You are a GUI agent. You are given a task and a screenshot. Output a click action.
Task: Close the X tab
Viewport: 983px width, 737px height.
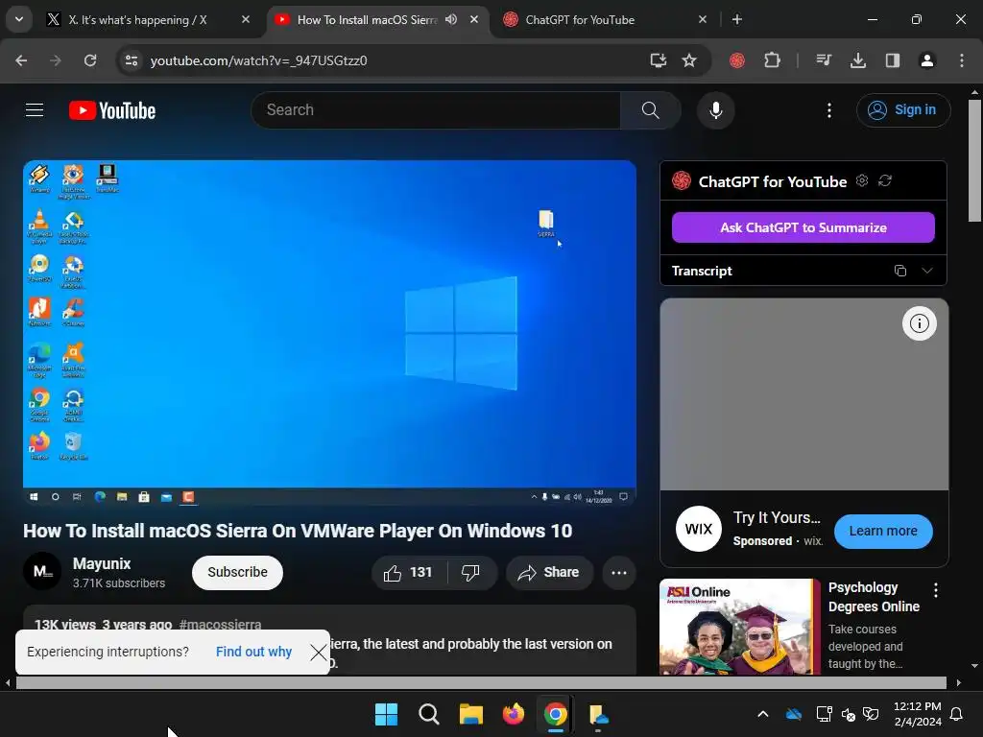pyautogui.click(x=246, y=19)
